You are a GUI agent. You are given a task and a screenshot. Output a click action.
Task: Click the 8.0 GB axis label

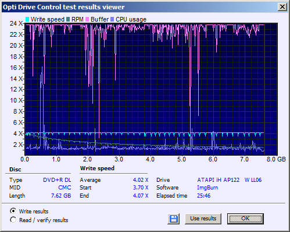tap(276, 159)
